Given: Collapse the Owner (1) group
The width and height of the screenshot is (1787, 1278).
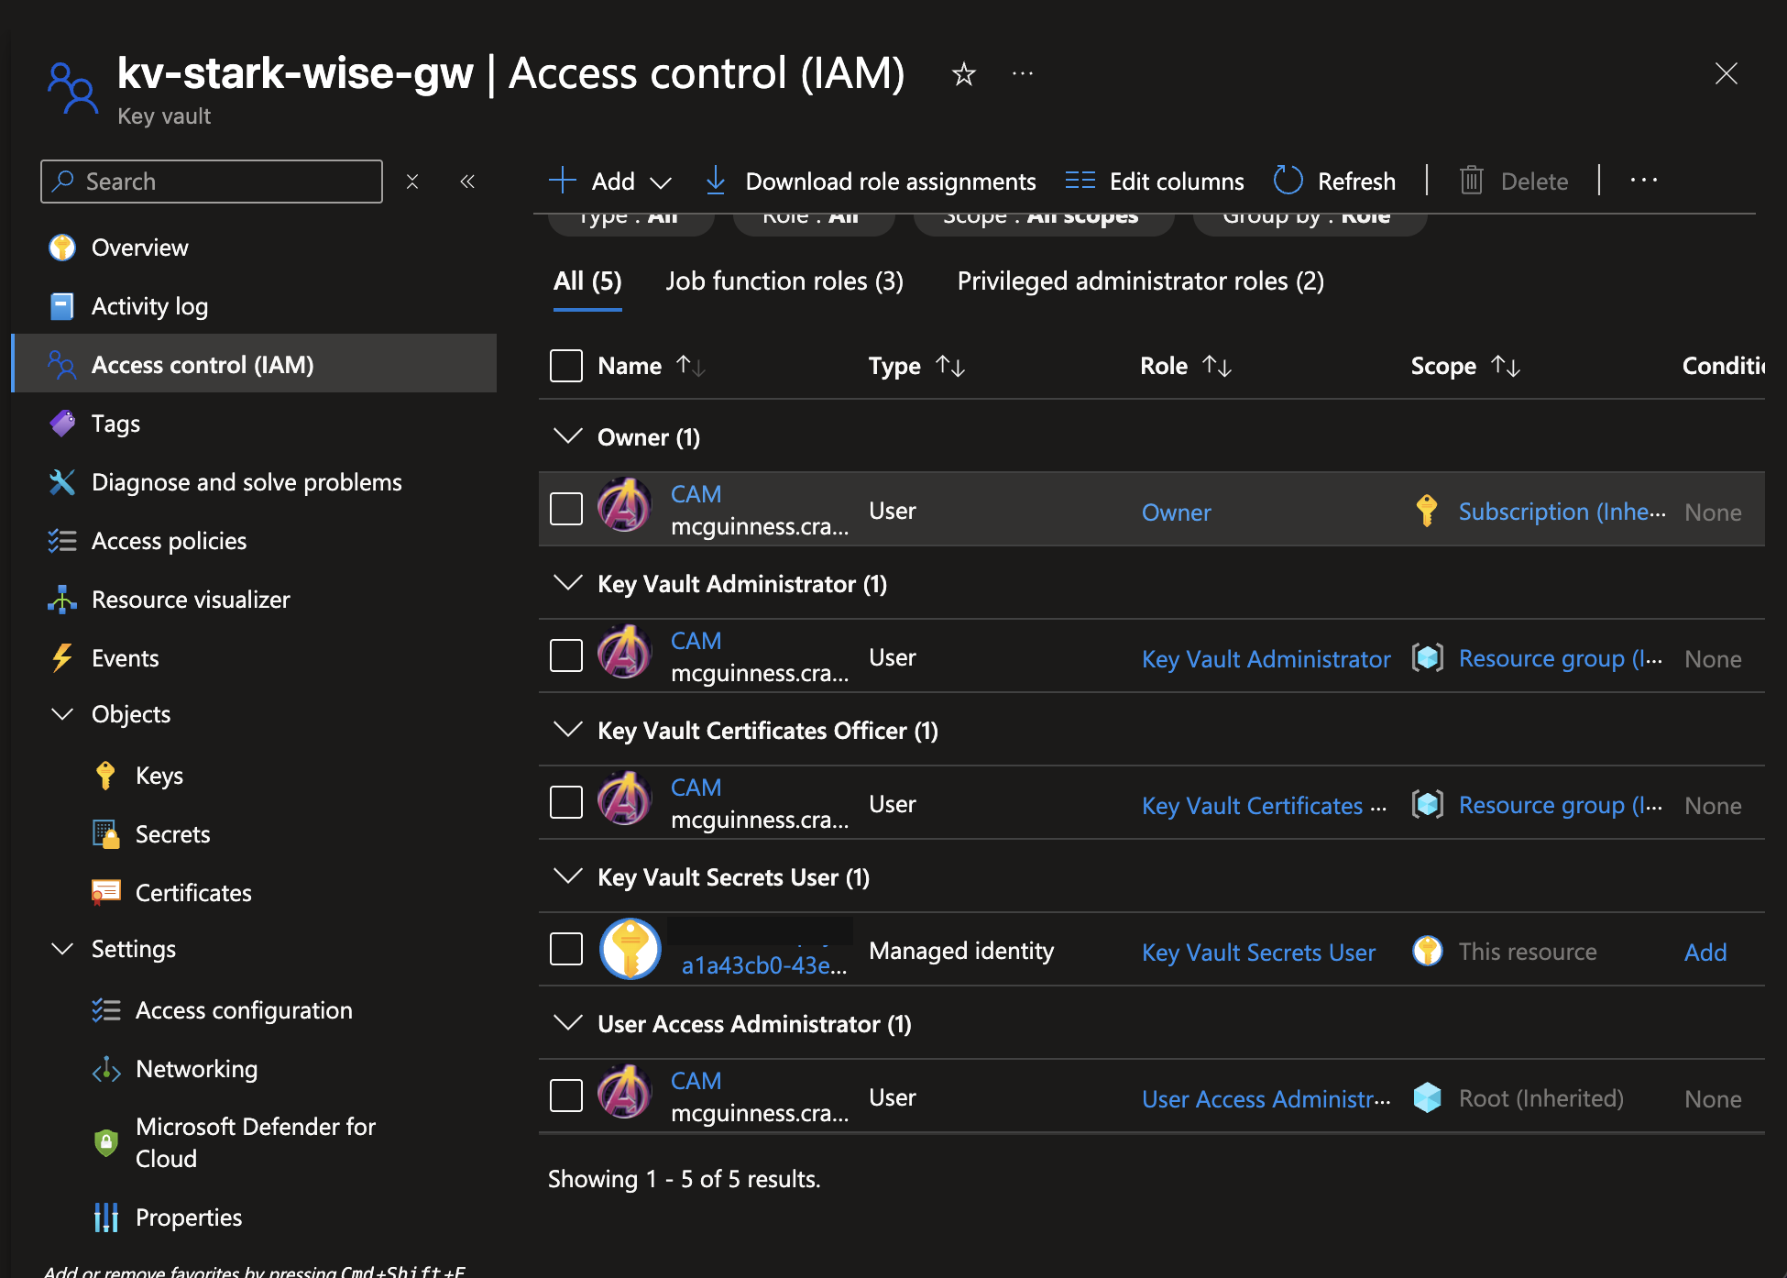Looking at the screenshot, I should pos(569,436).
